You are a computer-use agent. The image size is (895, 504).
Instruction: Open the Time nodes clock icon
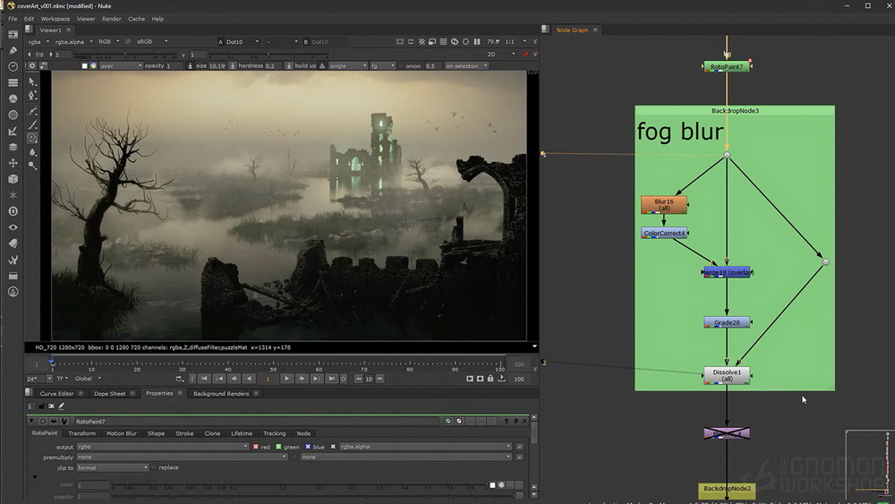[x=13, y=66]
